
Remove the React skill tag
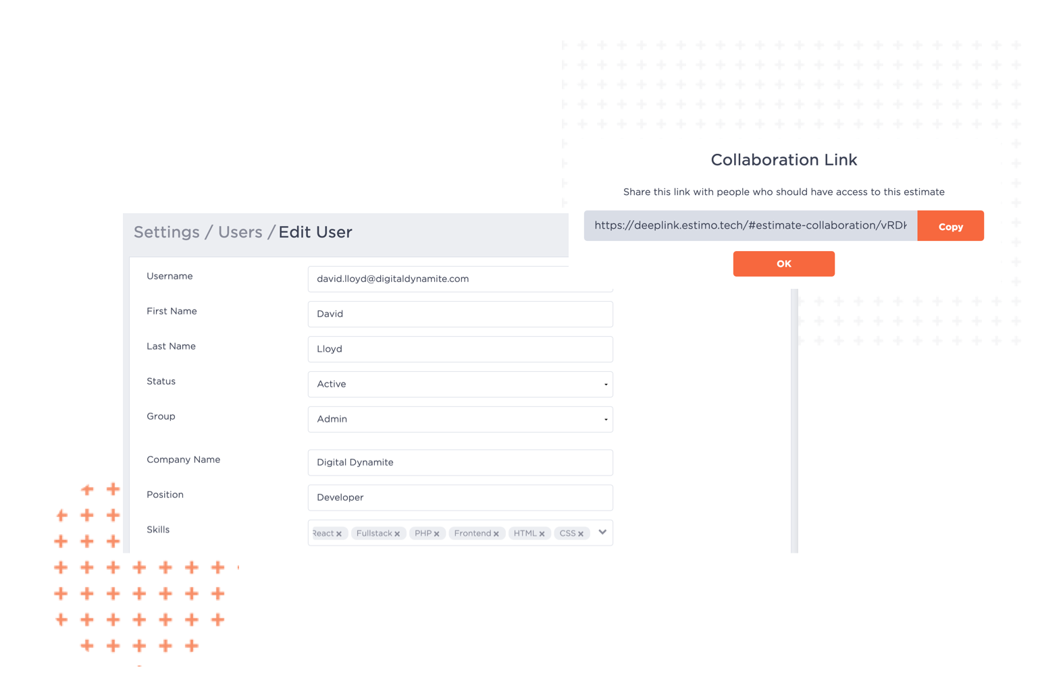coord(339,534)
